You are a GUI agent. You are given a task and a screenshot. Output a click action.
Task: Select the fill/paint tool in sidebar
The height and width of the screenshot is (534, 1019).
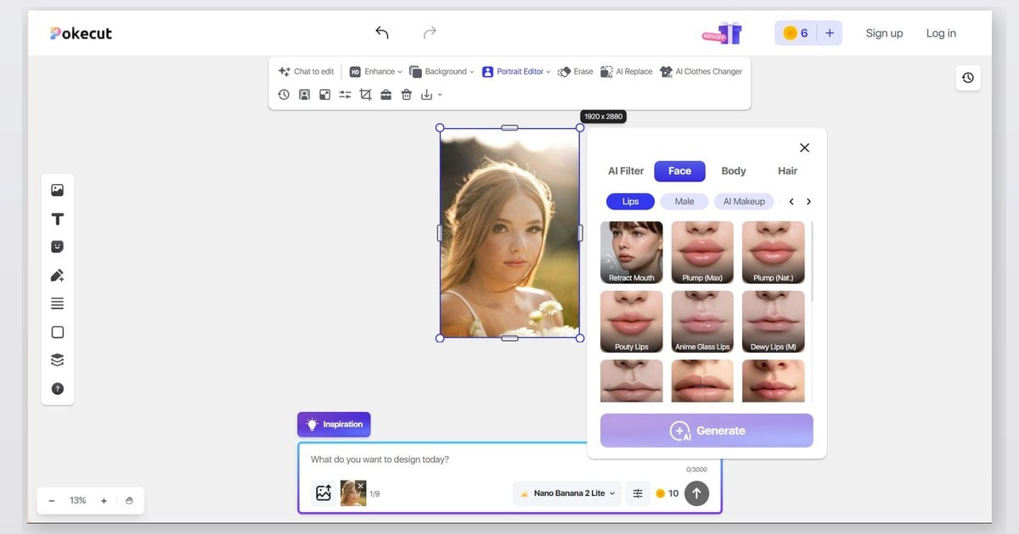pos(58,275)
